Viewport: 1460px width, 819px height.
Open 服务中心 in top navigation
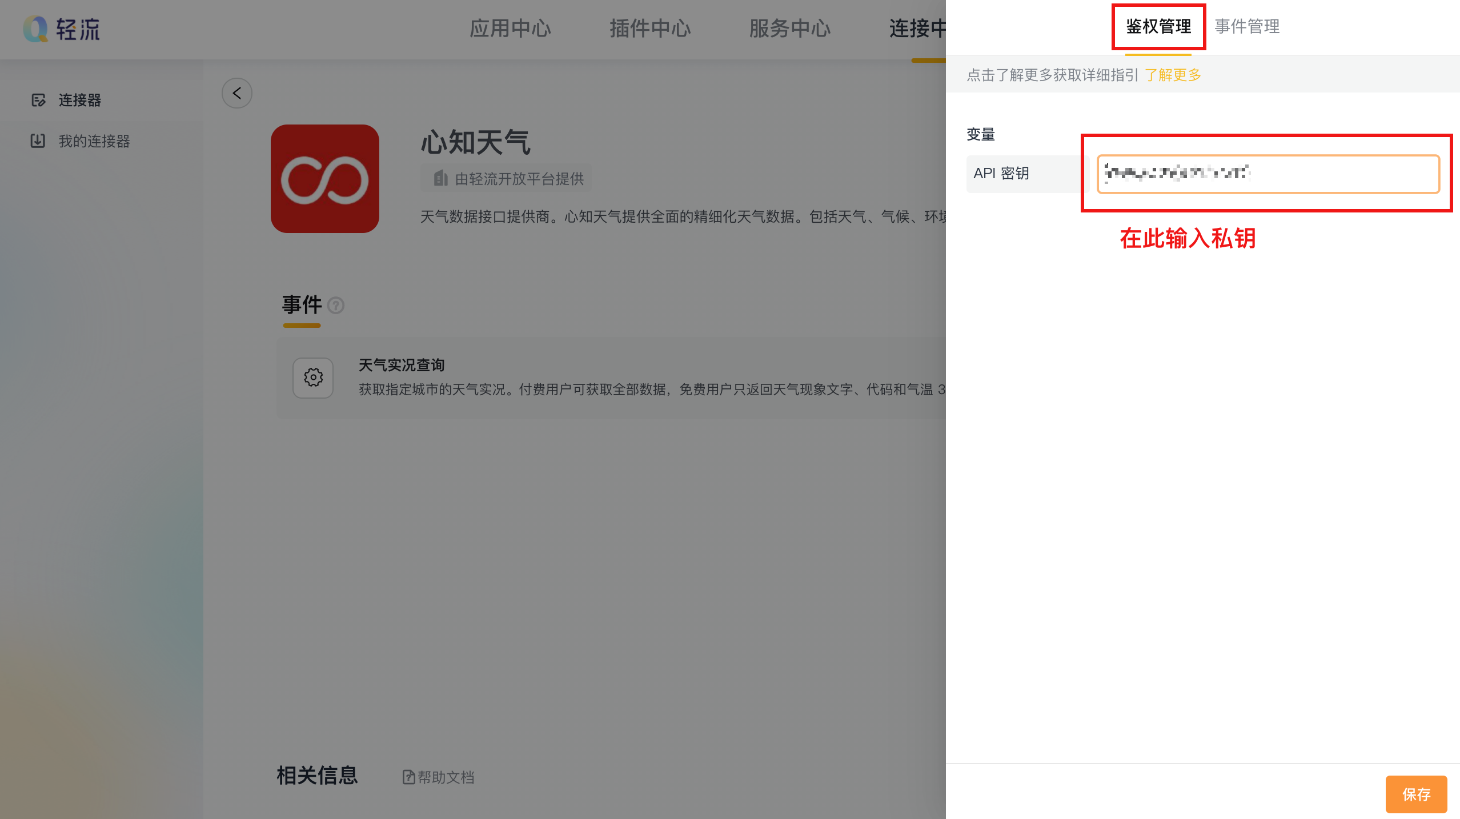pos(790,29)
